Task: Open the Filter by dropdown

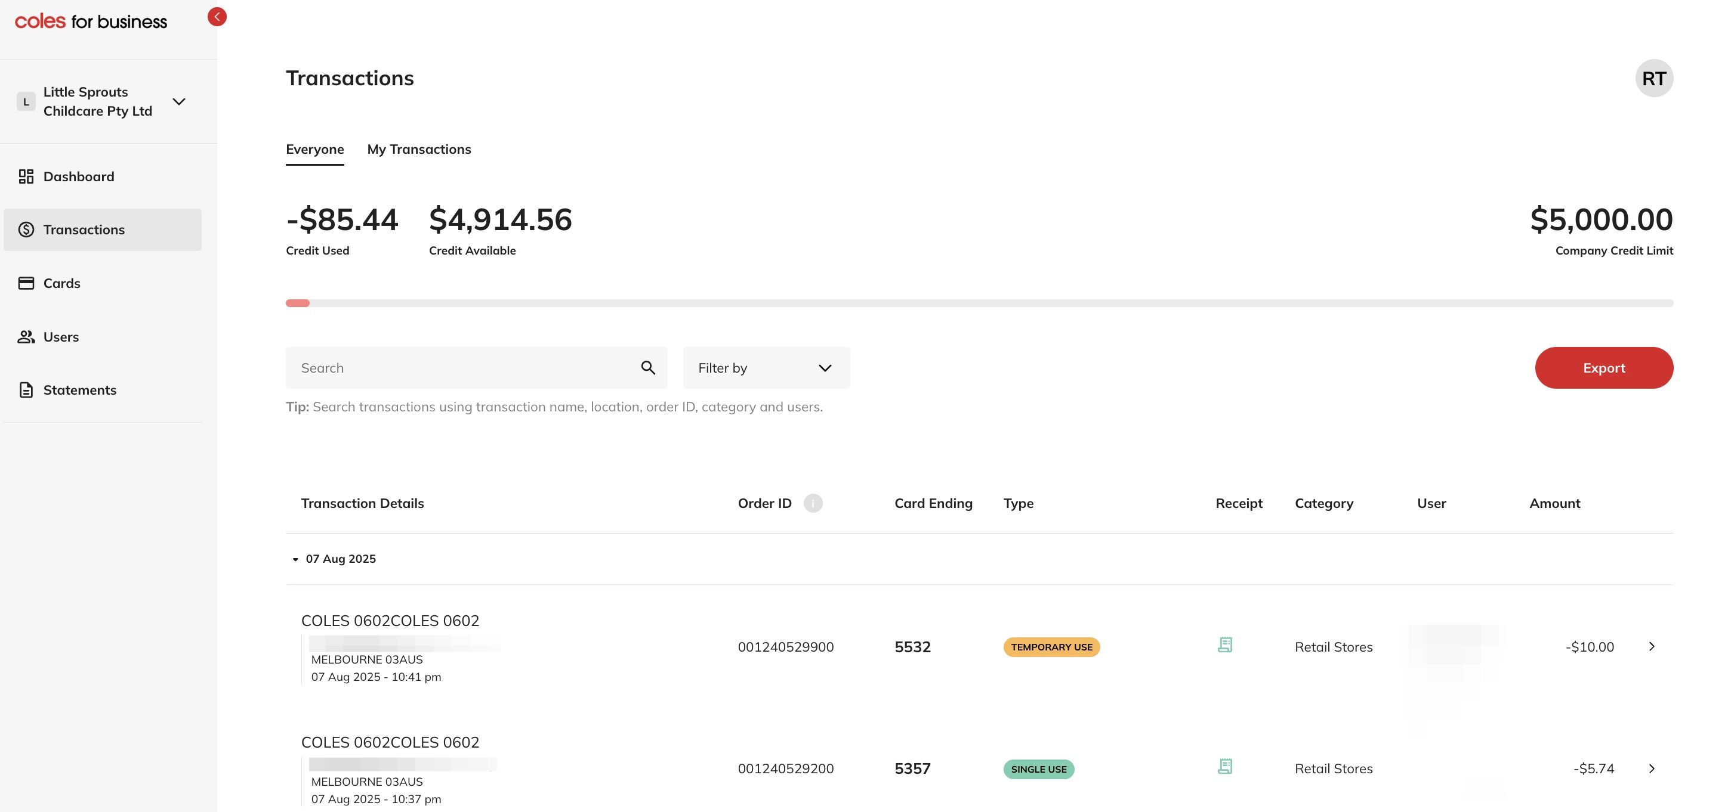Action: pos(766,368)
